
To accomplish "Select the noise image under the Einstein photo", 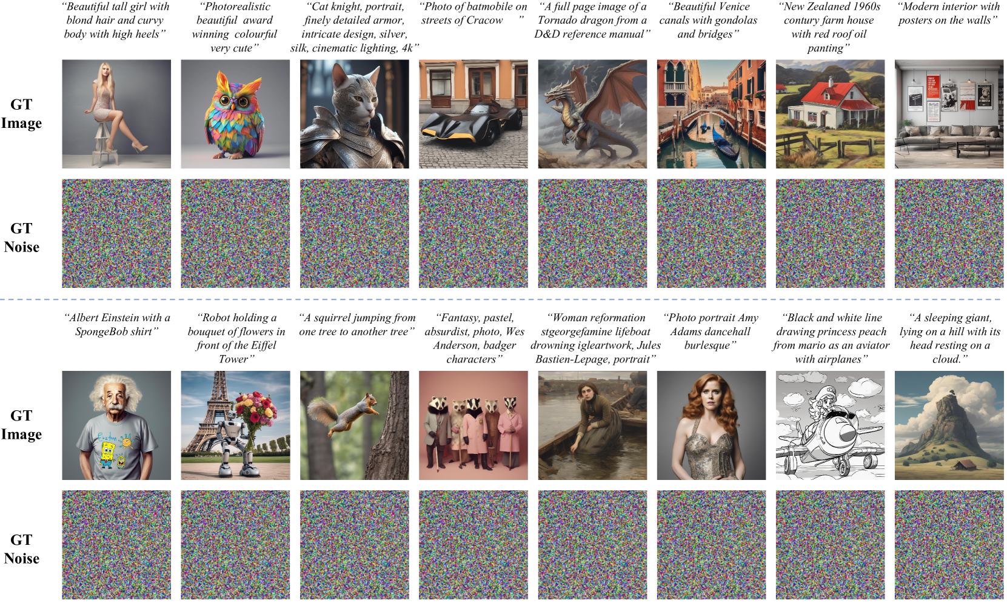I will tap(116, 545).
